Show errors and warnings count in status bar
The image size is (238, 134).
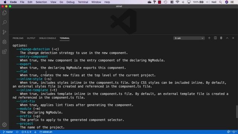pos(26,132)
